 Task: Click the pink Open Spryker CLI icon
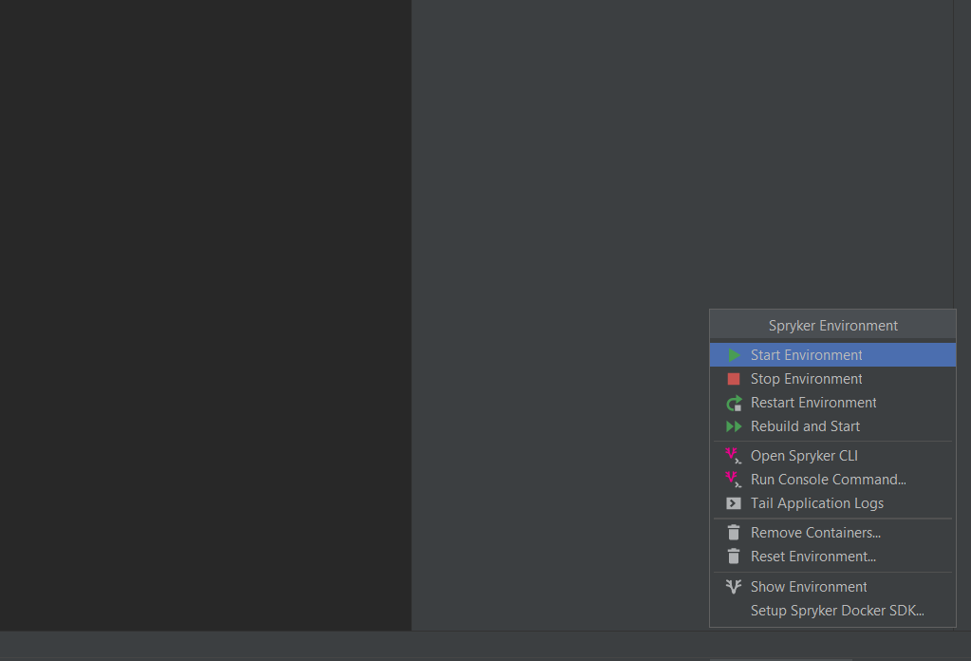coord(733,456)
